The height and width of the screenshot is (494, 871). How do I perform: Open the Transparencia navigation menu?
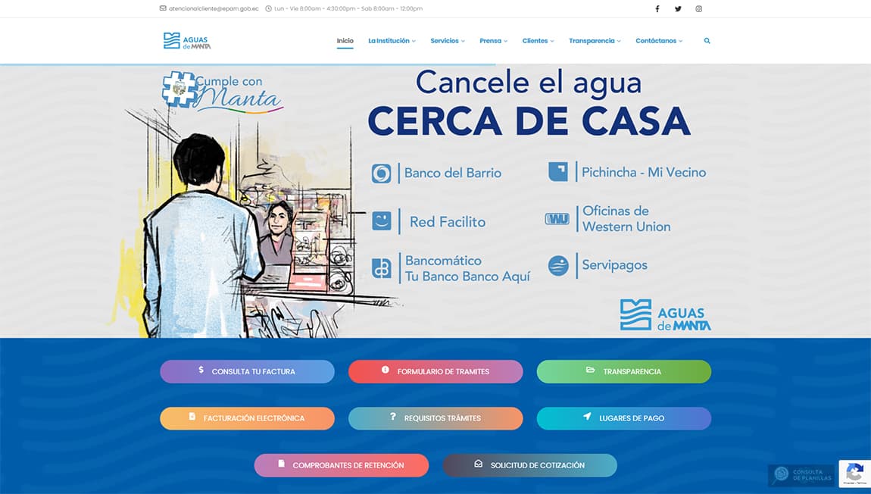(595, 41)
